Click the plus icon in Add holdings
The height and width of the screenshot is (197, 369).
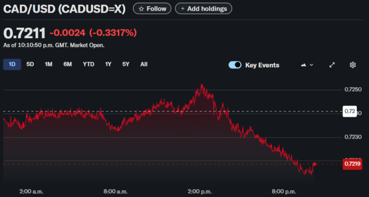click(183, 9)
